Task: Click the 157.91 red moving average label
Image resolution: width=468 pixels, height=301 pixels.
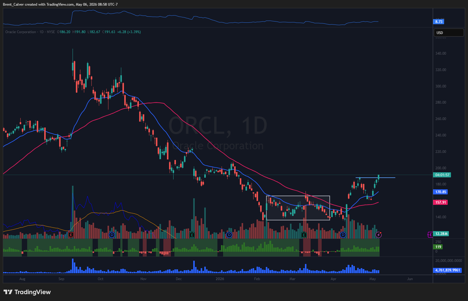Action: tap(441, 202)
